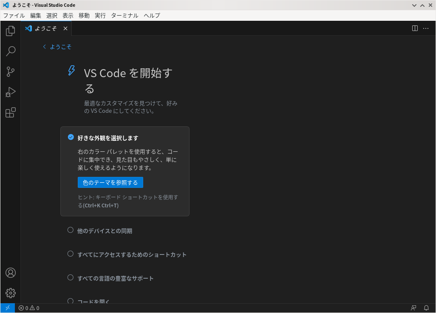This screenshot has height=313, width=436.
Task: Show errors and warnings count in status bar
Action: click(x=29, y=308)
